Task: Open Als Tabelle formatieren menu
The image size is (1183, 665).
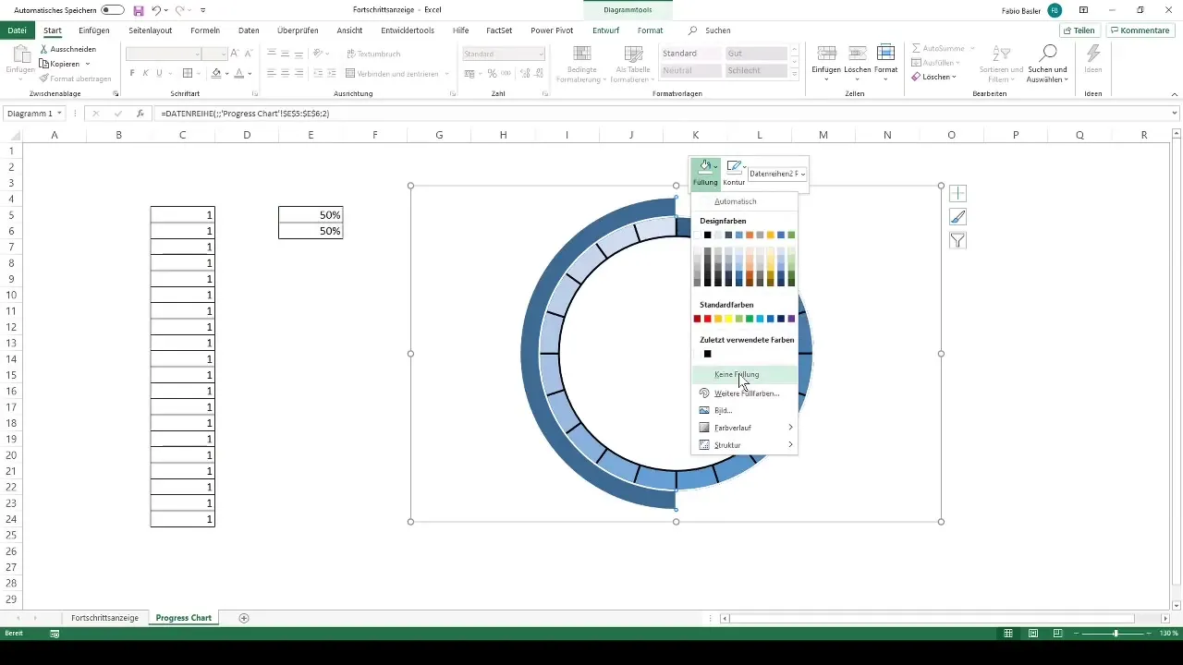Action: (633, 64)
